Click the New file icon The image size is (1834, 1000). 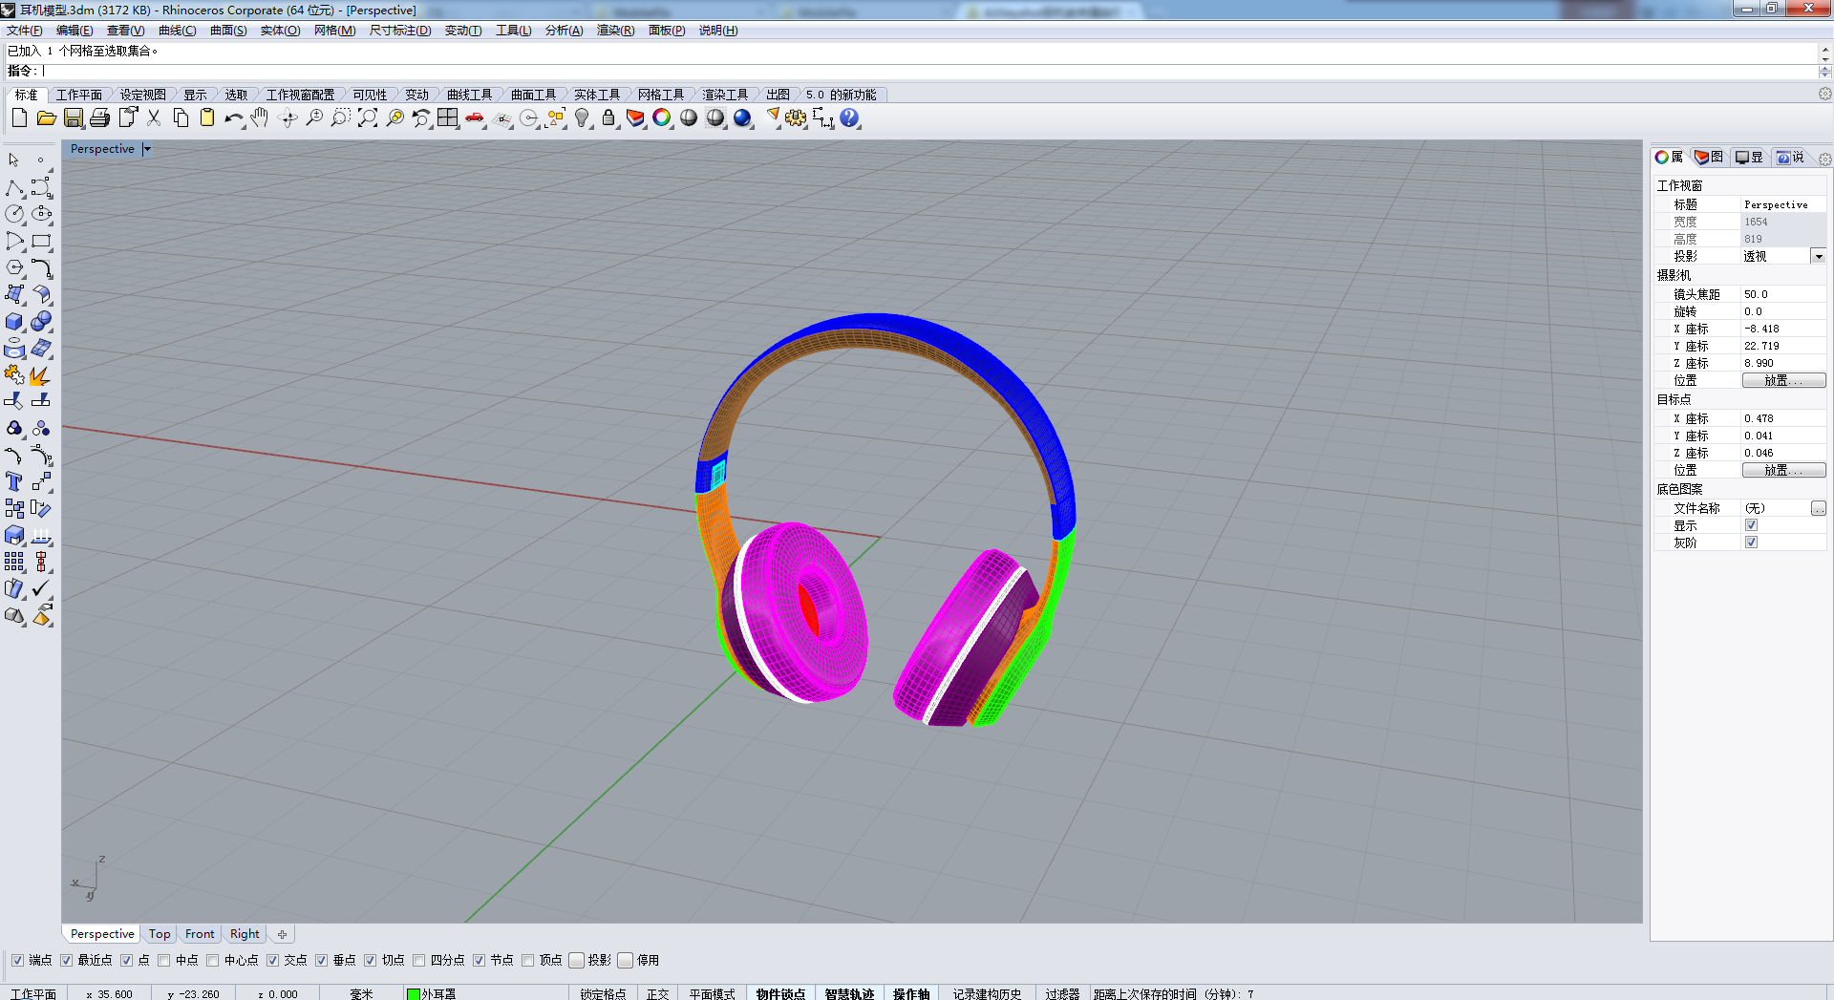(19, 117)
